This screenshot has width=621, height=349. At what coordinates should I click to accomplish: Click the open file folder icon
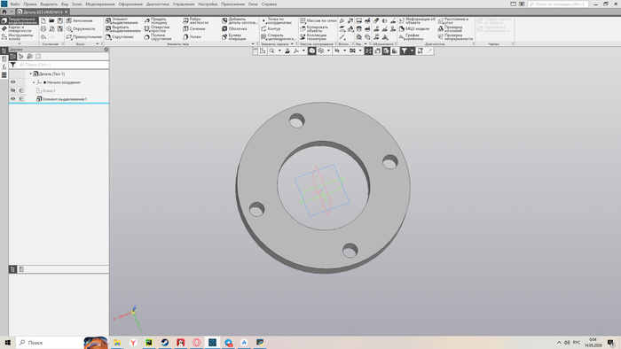(x=51, y=20)
